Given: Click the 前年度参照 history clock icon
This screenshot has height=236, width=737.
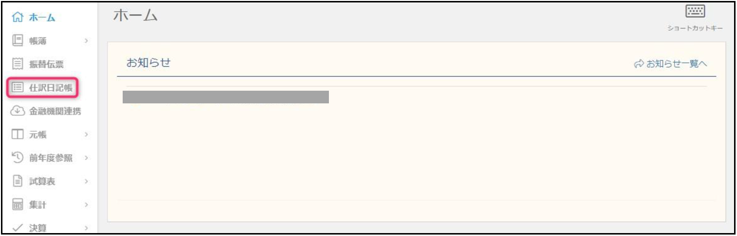Looking at the screenshot, I should [x=17, y=157].
